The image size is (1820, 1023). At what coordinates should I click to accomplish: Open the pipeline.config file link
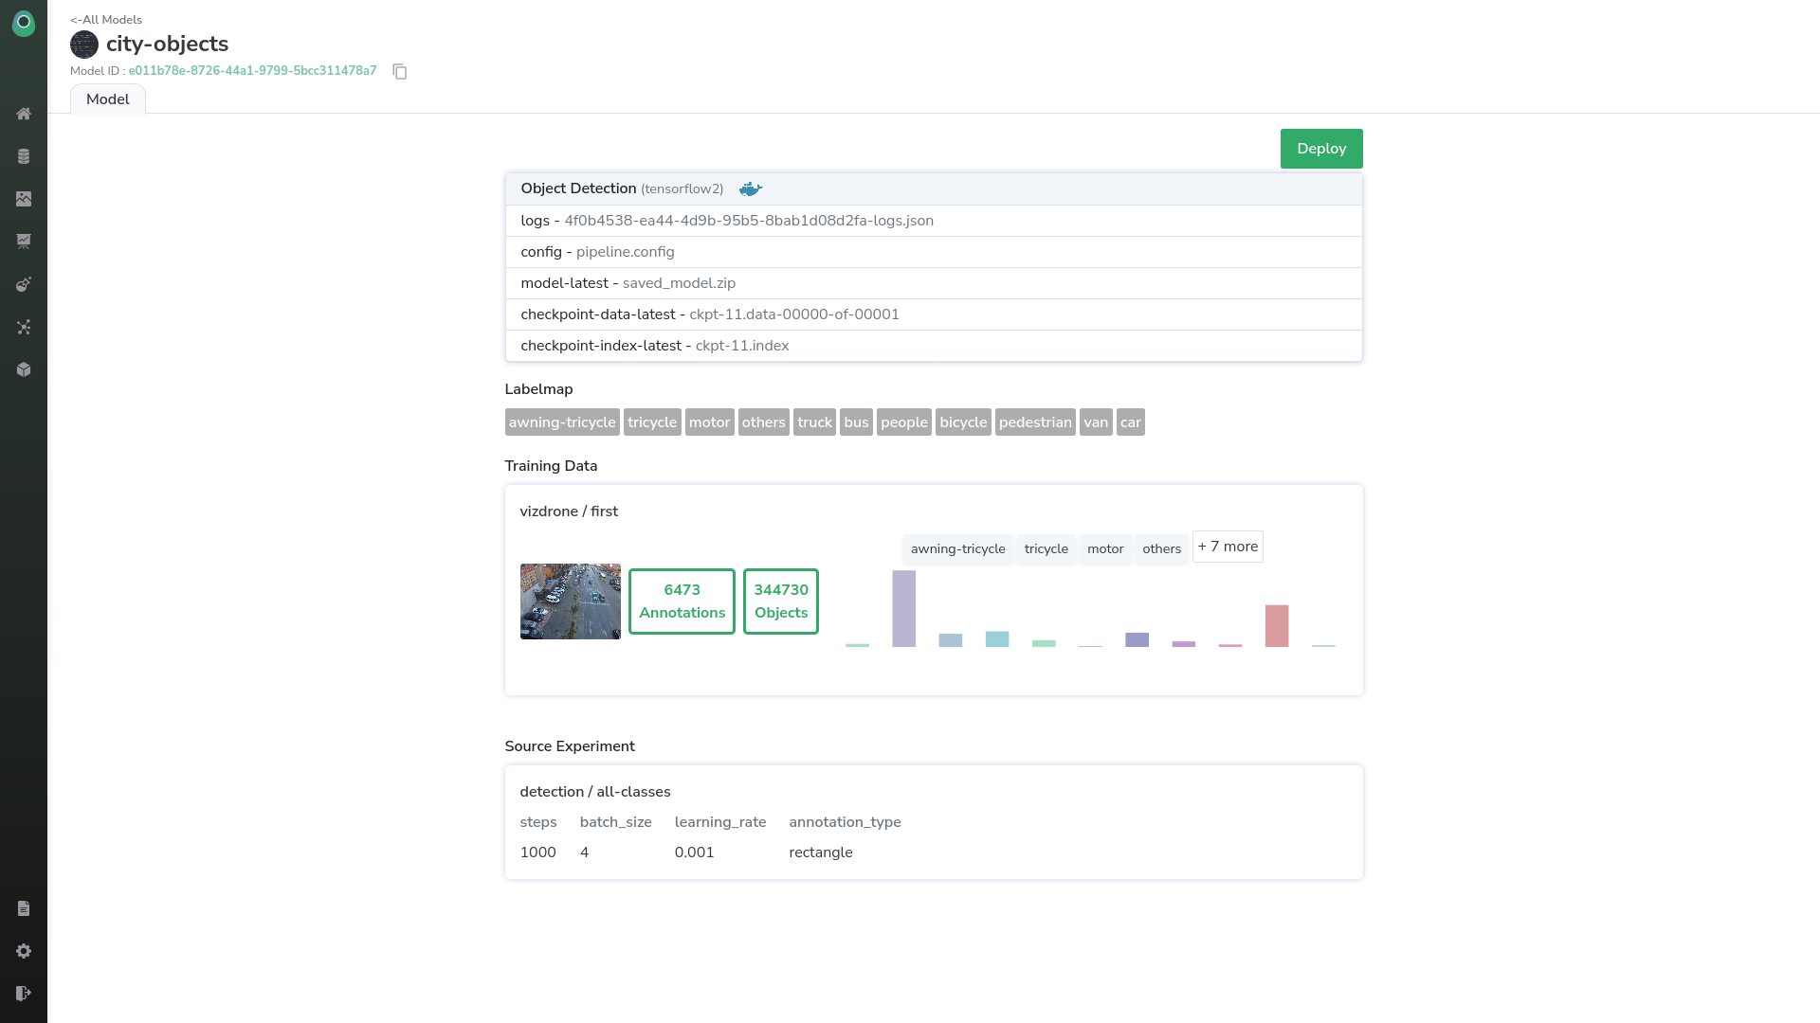click(x=625, y=252)
